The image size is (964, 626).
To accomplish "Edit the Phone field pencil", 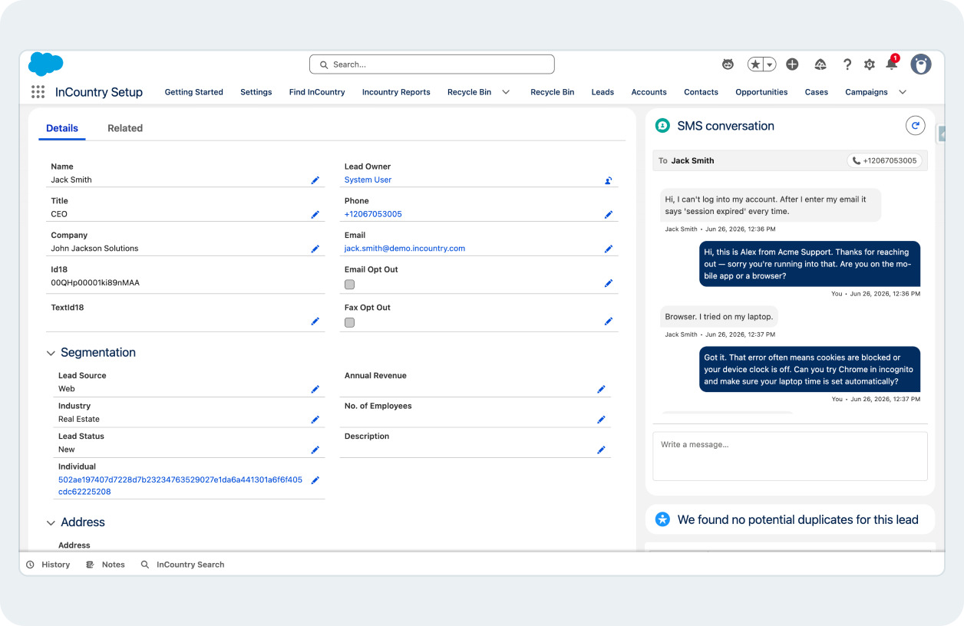I will (x=608, y=215).
